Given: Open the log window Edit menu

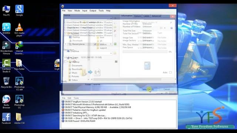Looking at the screenshot, I should [69, 98].
